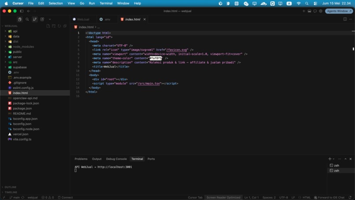
Task: Close the index.html tab
Action: pos(144,19)
